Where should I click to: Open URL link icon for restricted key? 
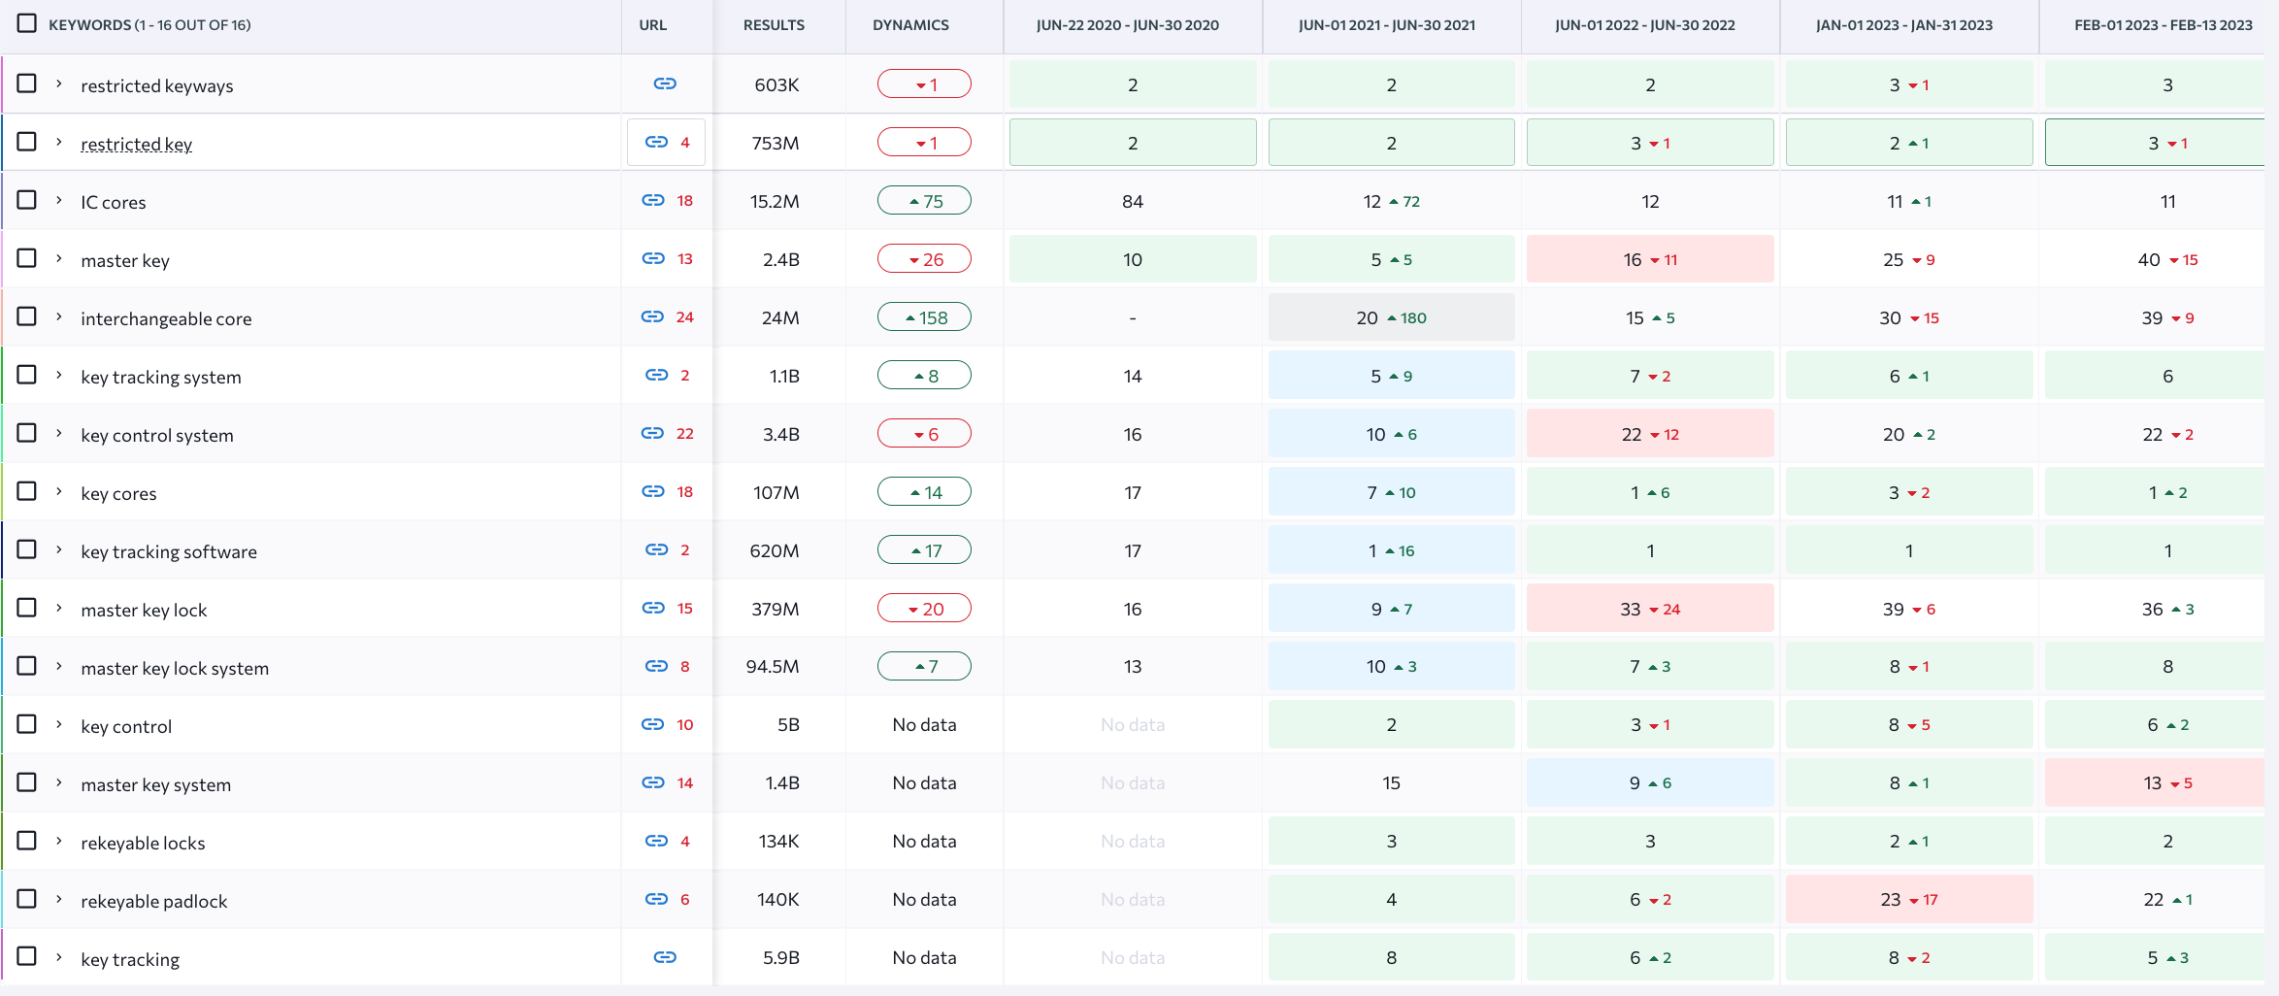tap(656, 142)
